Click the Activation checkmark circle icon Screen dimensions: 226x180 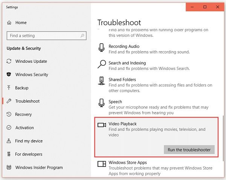pyautogui.click(x=9, y=127)
